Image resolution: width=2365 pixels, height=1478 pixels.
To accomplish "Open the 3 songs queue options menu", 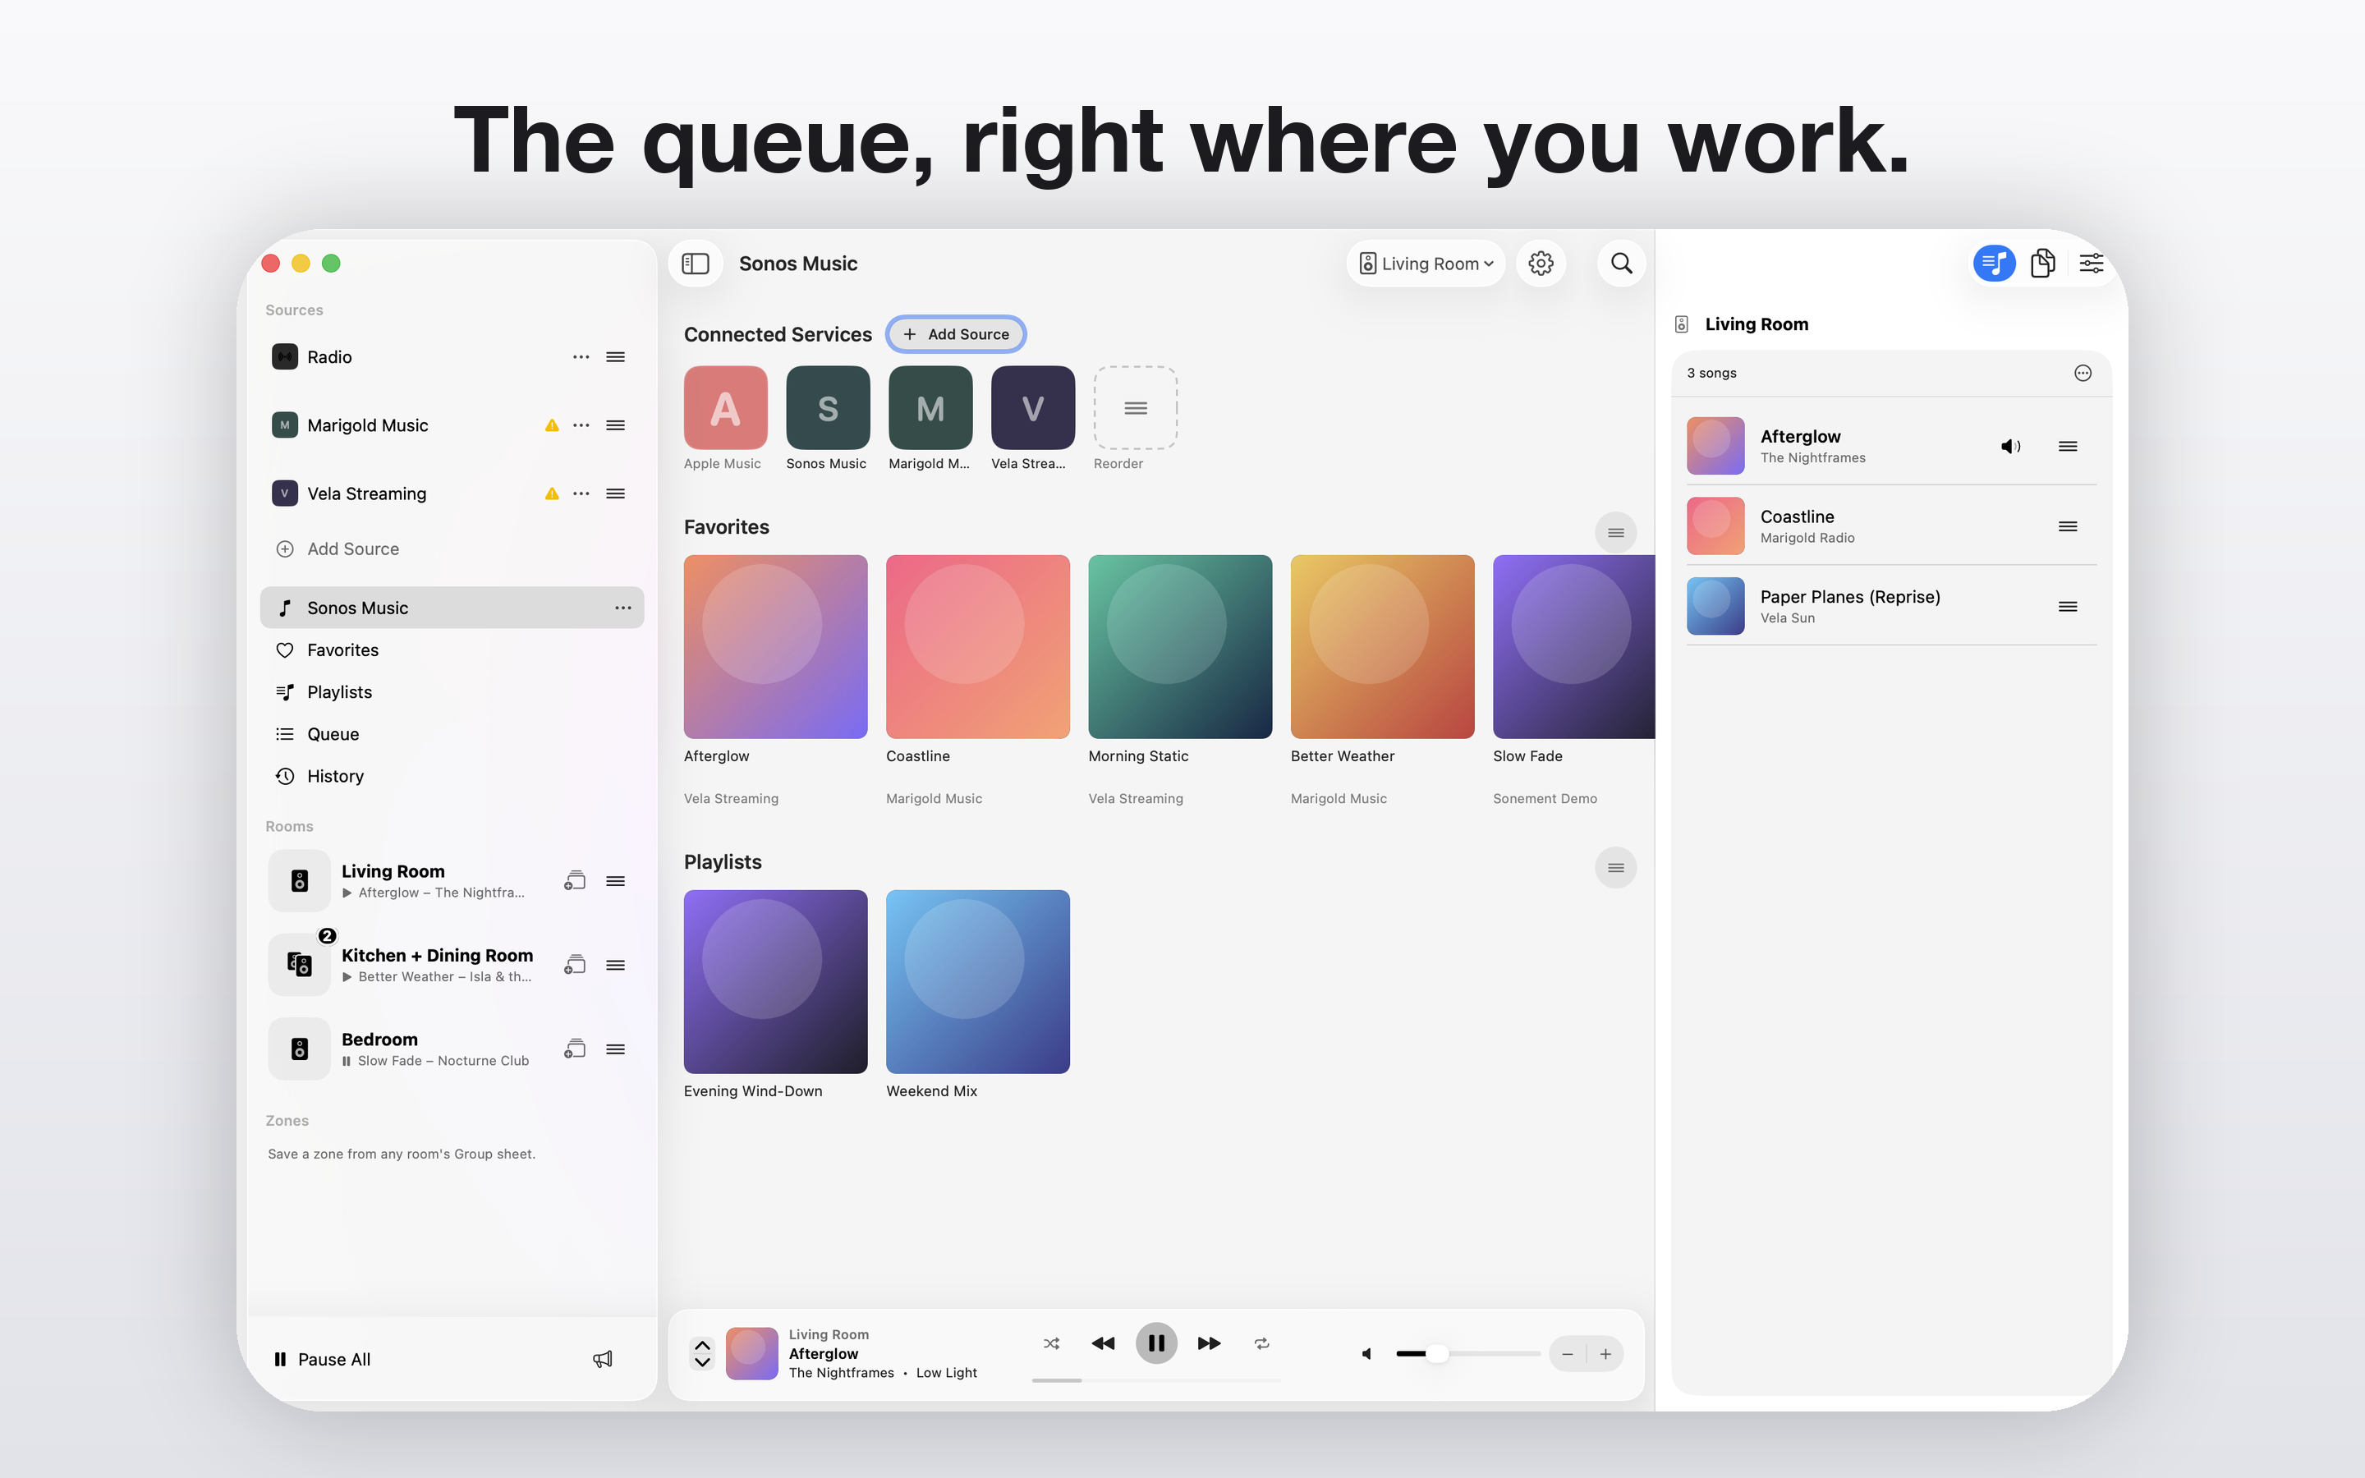I will (2083, 373).
